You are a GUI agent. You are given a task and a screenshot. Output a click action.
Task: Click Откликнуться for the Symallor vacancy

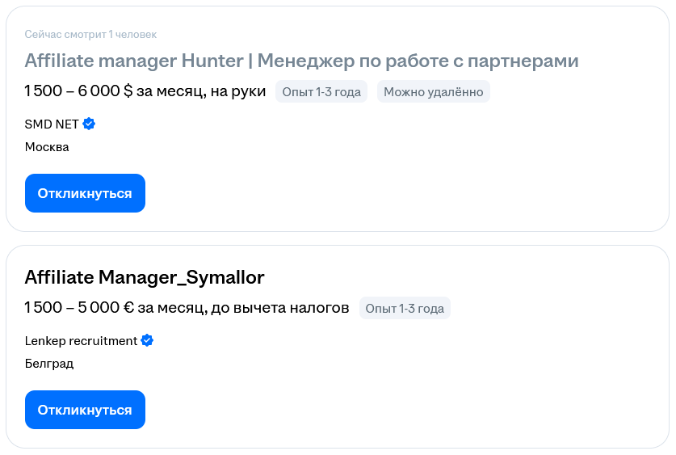85,410
